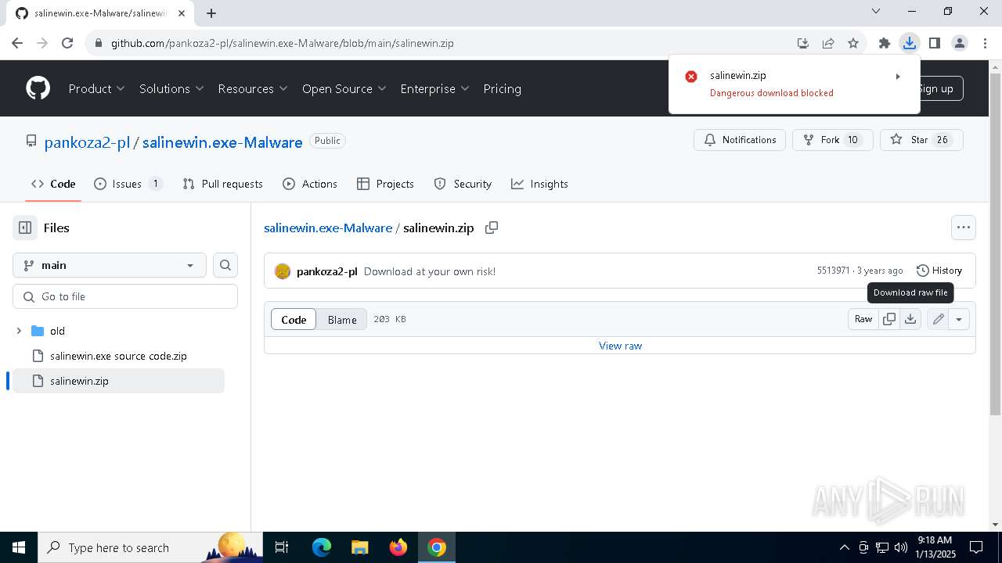Launch Microsoft Edge from taskbar
The height and width of the screenshot is (563, 1002).
point(322,547)
